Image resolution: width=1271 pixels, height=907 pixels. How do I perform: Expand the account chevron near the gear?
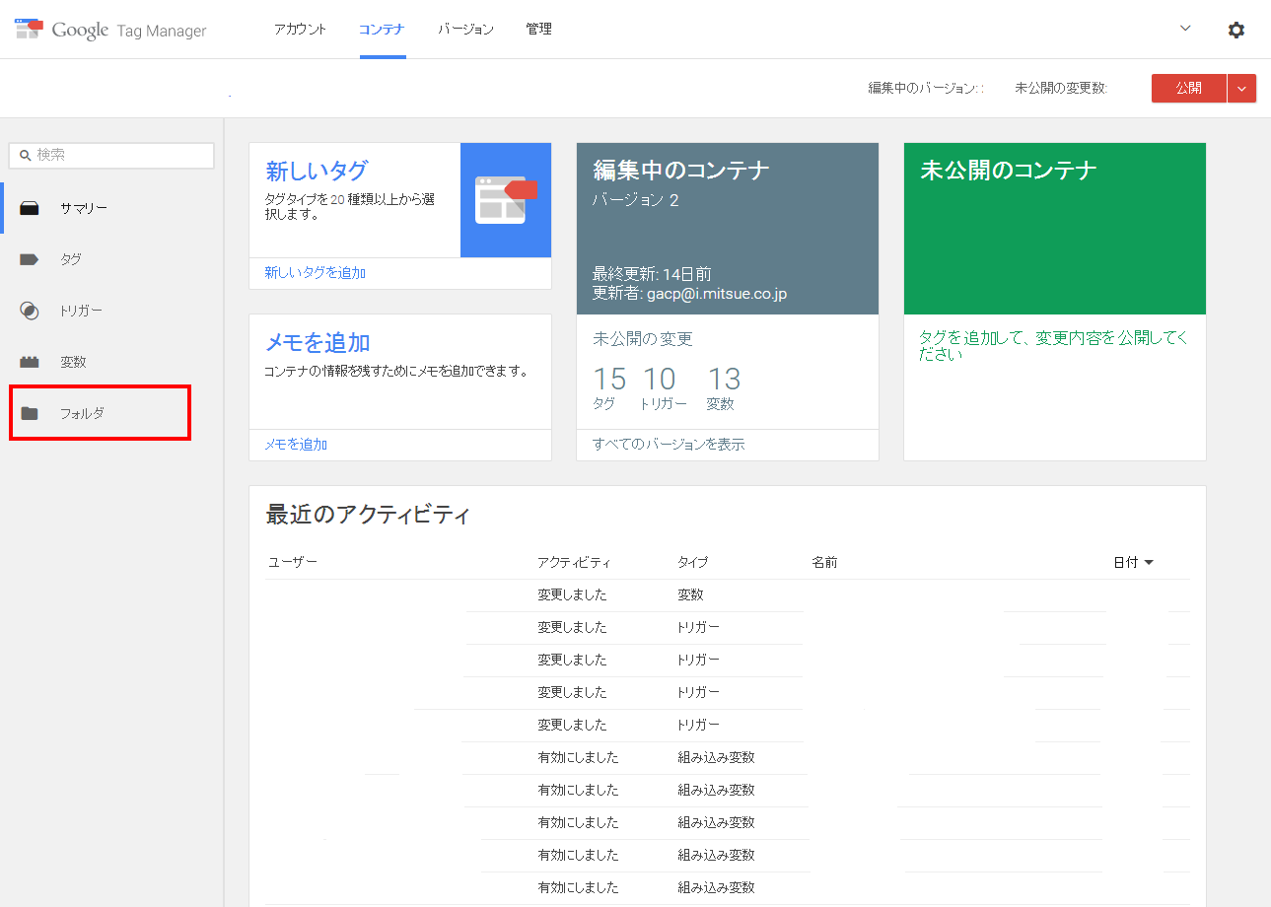tap(1185, 29)
